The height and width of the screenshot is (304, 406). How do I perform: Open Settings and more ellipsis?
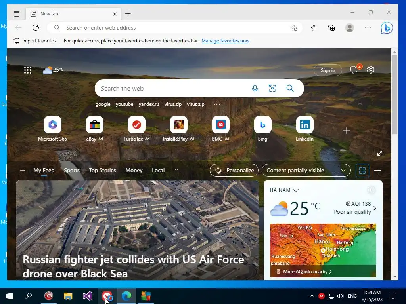point(368,28)
